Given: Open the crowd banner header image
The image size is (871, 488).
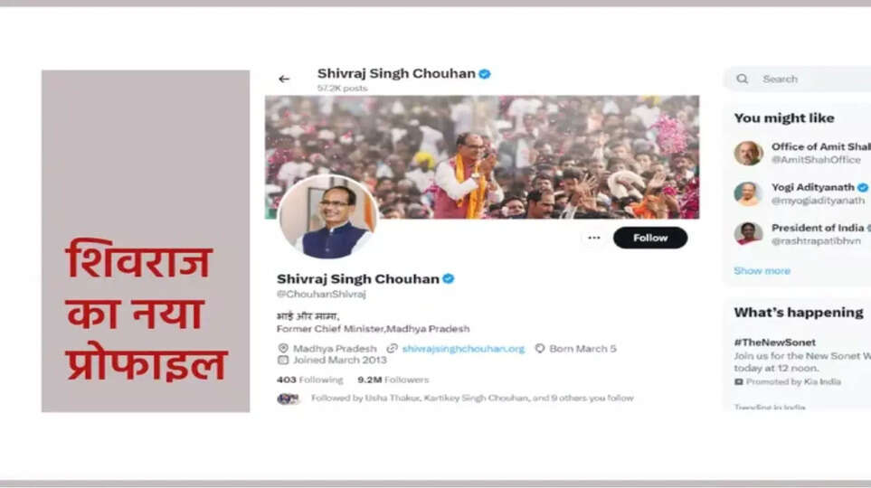Looking at the screenshot, I should pyautogui.click(x=482, y=157).
